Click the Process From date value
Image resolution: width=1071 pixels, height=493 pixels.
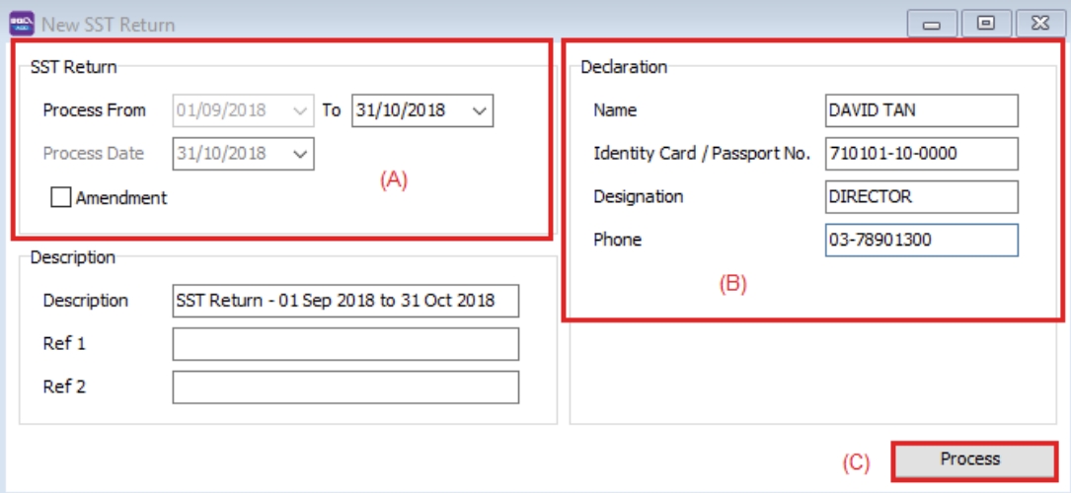[229, 110]
